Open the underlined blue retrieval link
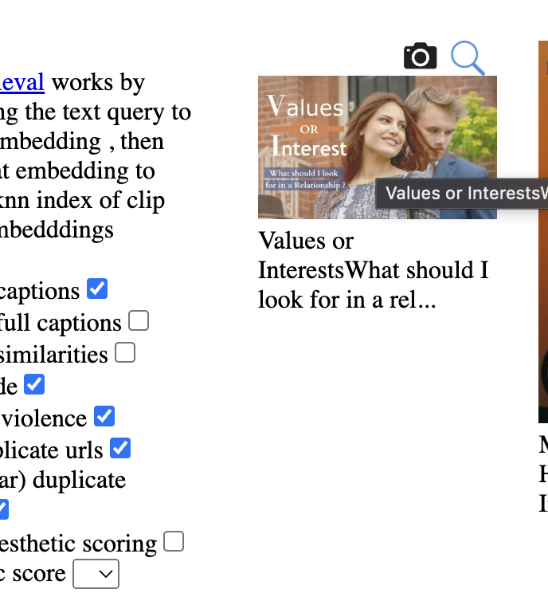The width and height of the screenshot is (548, 593). (22, 82)
